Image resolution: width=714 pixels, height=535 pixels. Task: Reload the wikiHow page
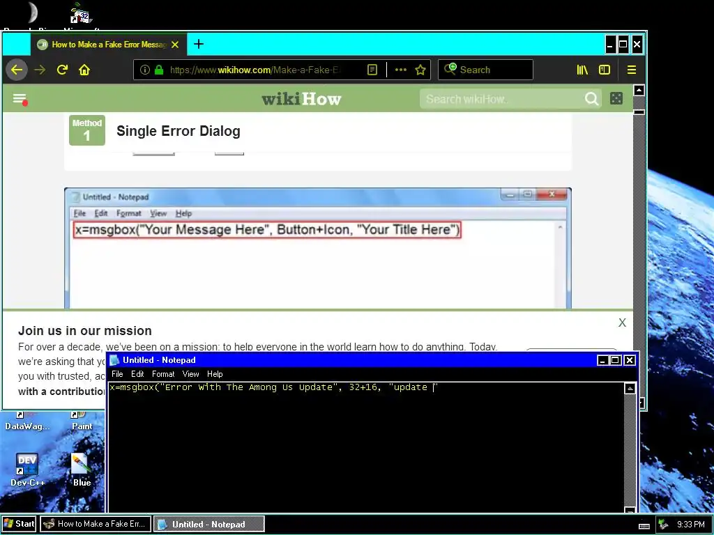pyautogui.click(x=62, y=70)
